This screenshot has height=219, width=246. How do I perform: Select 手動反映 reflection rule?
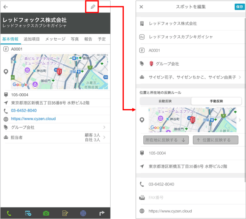pos(216,101)
